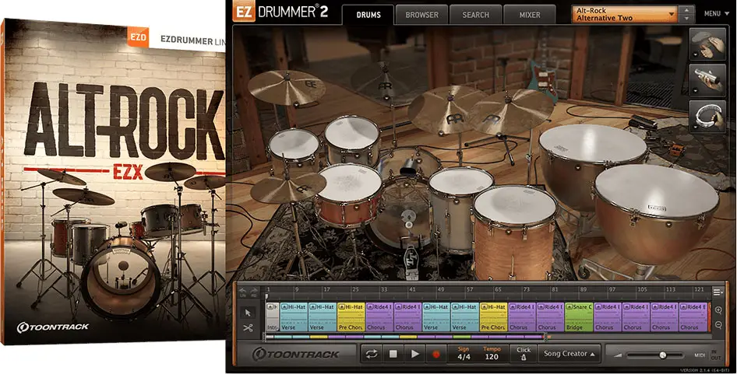Image resolution: width=737 pixels, height=374 pixels.
Task: Select the grey Intro song block
Action: tap(273, 316)
